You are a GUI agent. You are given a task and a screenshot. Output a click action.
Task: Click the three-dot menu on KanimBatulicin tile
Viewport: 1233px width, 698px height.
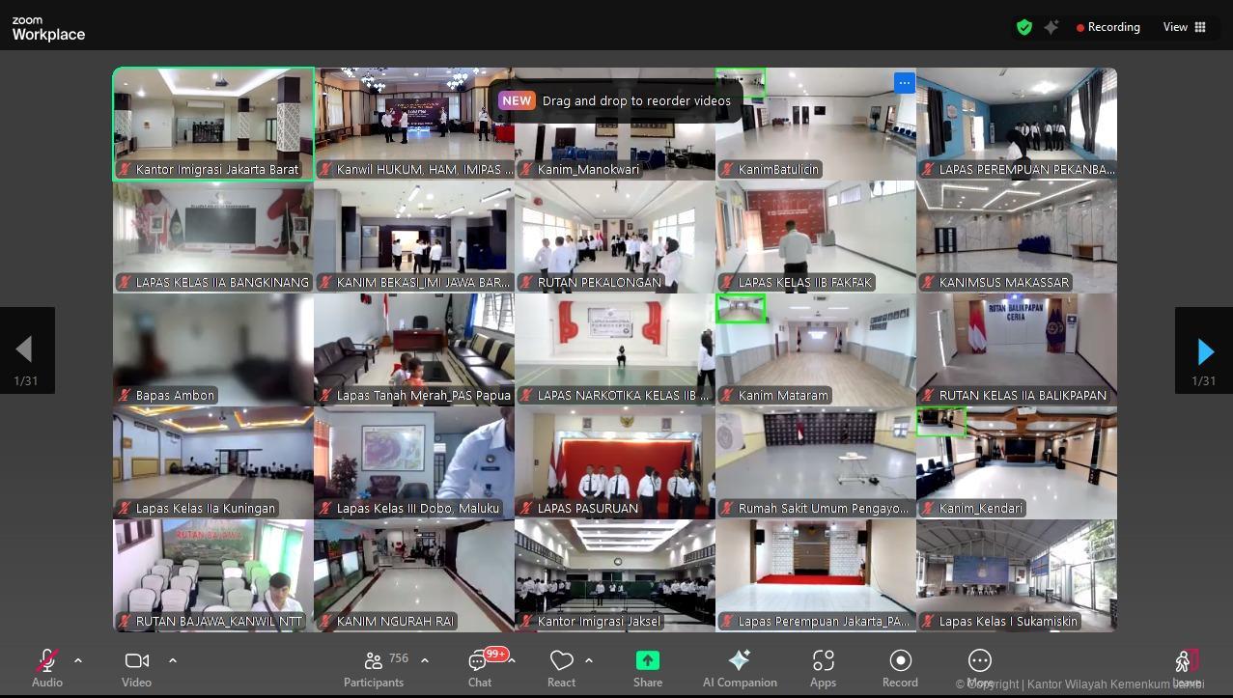(x=904, y=83)
